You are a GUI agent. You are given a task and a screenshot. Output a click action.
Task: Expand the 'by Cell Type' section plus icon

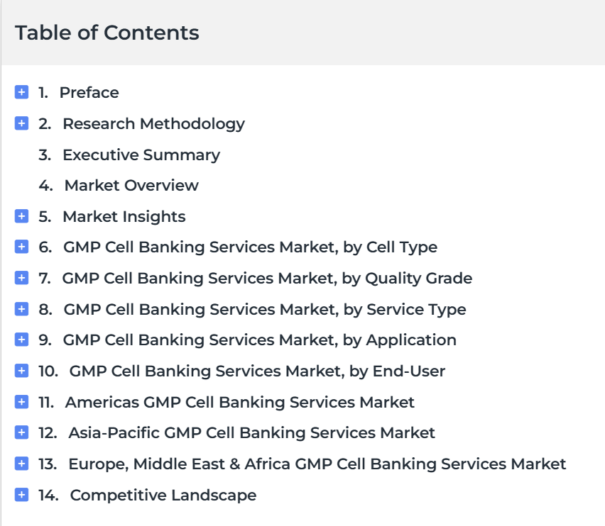(21, 247)
